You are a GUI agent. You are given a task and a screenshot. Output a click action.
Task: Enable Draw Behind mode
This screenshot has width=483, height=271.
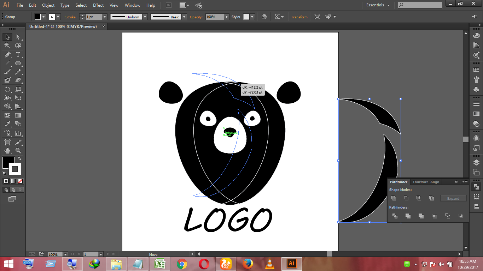(13, 190)
